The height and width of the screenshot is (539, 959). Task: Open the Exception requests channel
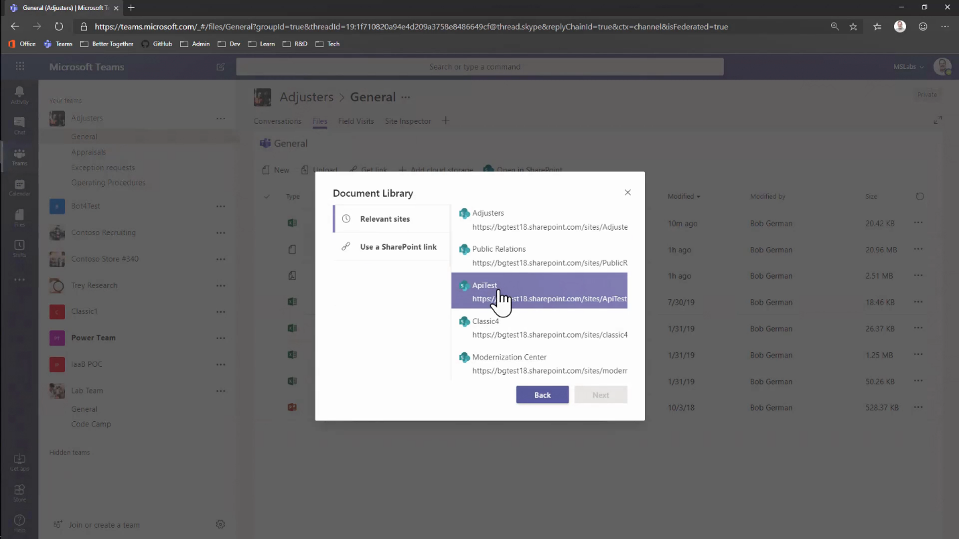pyautogui.click(x=103, y=167)
